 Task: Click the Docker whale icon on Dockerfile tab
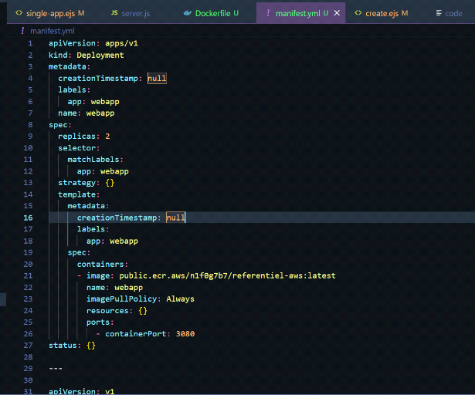188,14
